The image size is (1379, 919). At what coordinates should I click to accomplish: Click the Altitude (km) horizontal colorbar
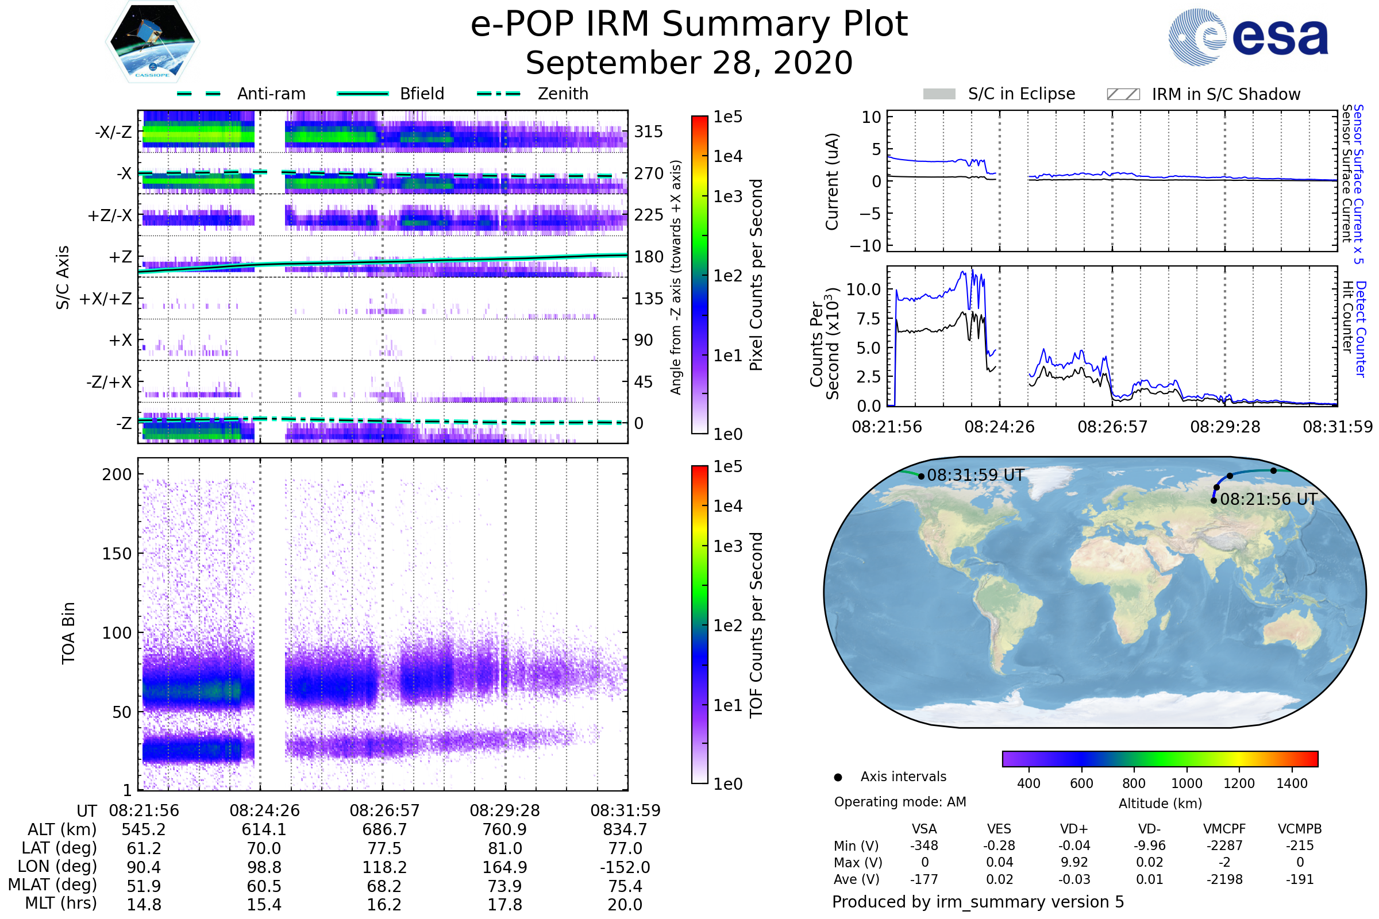[x=1160, y=758]
